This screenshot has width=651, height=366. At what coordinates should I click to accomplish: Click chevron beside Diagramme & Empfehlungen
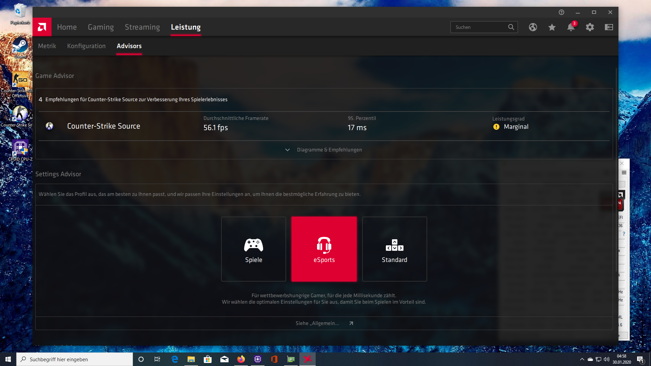[x=287, y=150]
